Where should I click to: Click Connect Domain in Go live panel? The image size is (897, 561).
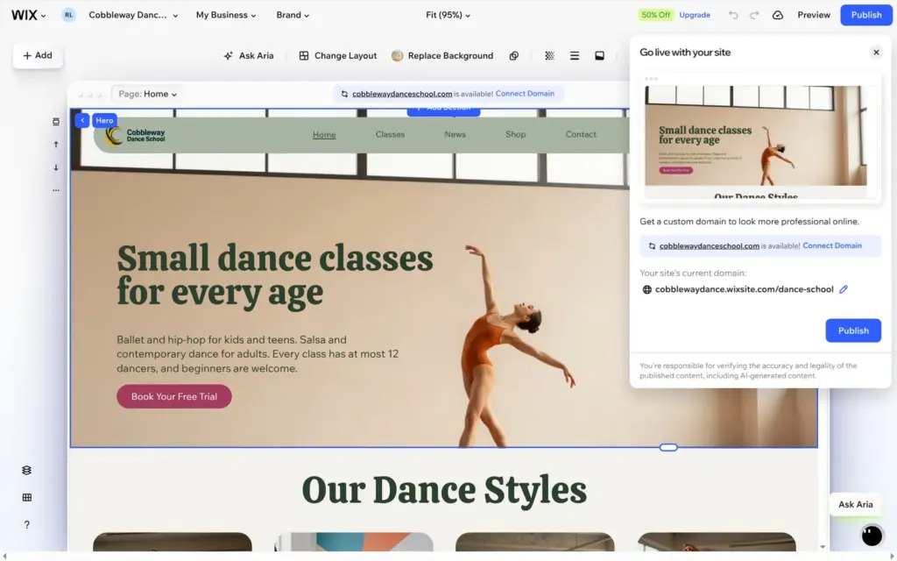832,245
